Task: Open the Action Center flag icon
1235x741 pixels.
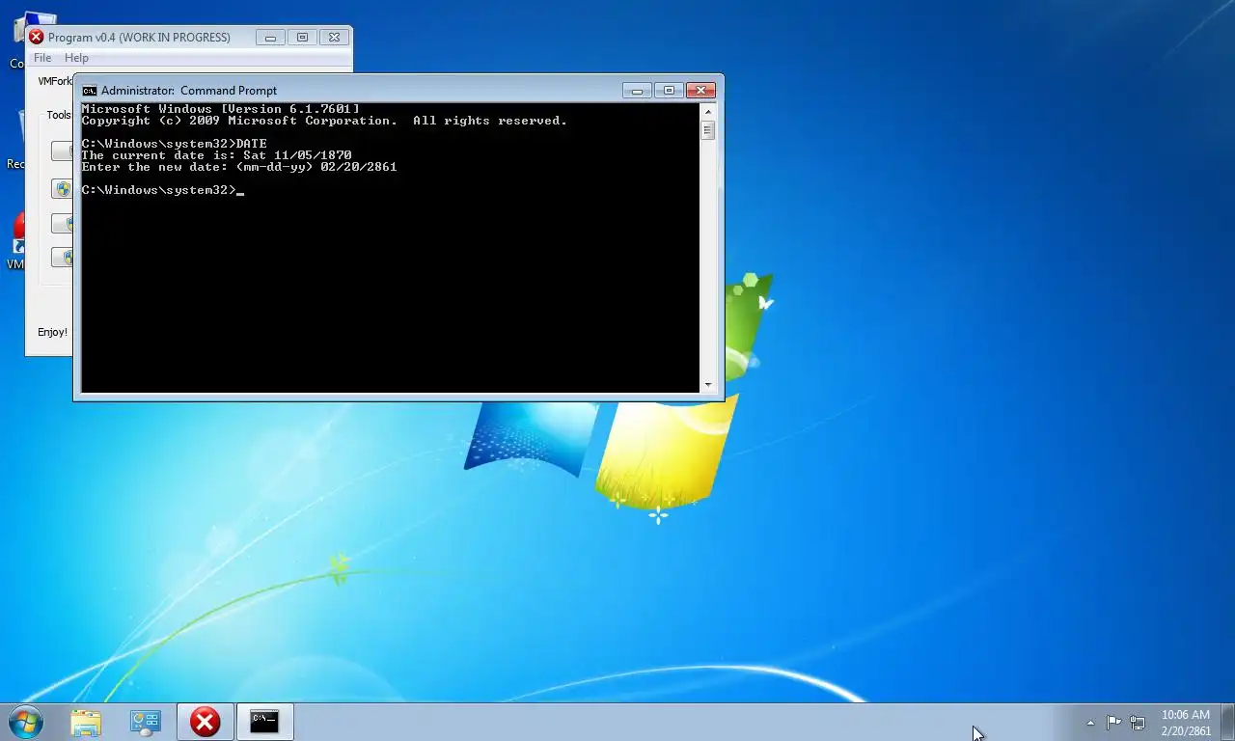Action: [1113, 722]
